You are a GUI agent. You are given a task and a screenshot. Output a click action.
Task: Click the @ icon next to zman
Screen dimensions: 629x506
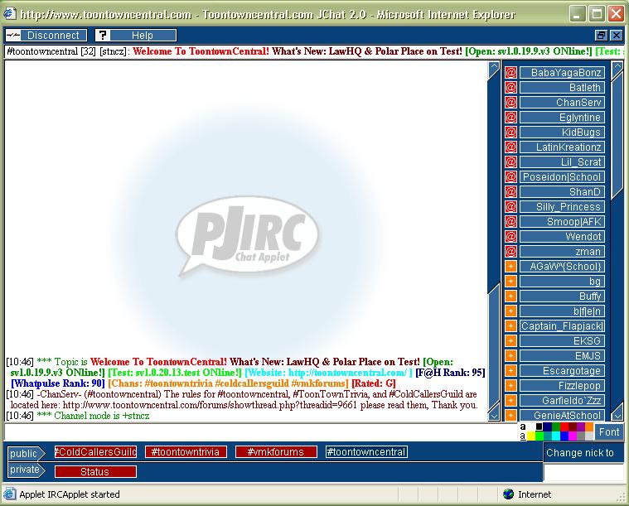tap(510, 252)
